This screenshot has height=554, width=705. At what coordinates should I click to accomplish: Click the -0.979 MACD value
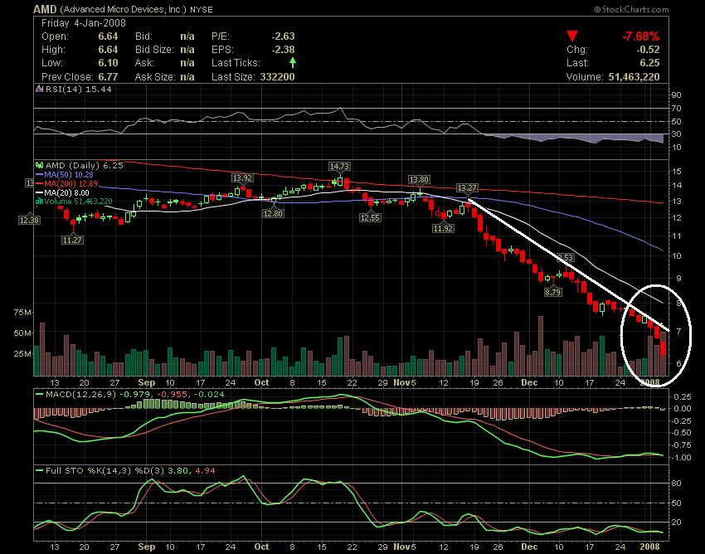(x=134, y=395)
